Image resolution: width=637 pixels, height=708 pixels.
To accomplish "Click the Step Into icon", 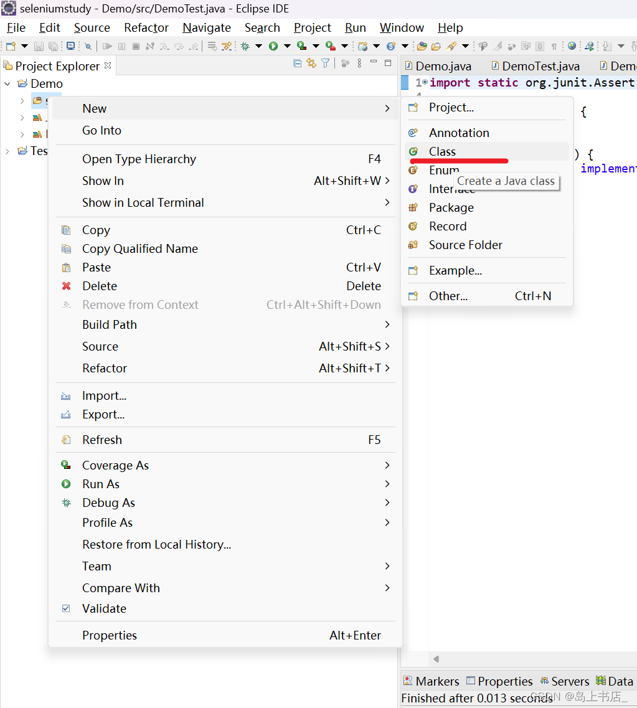I will coord(164,46).
